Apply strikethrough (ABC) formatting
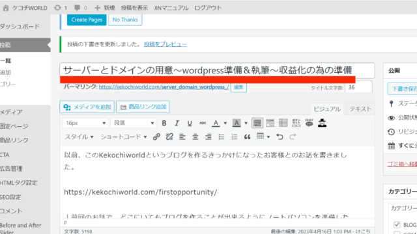417x234 pixels. click(x=203, y=123)
